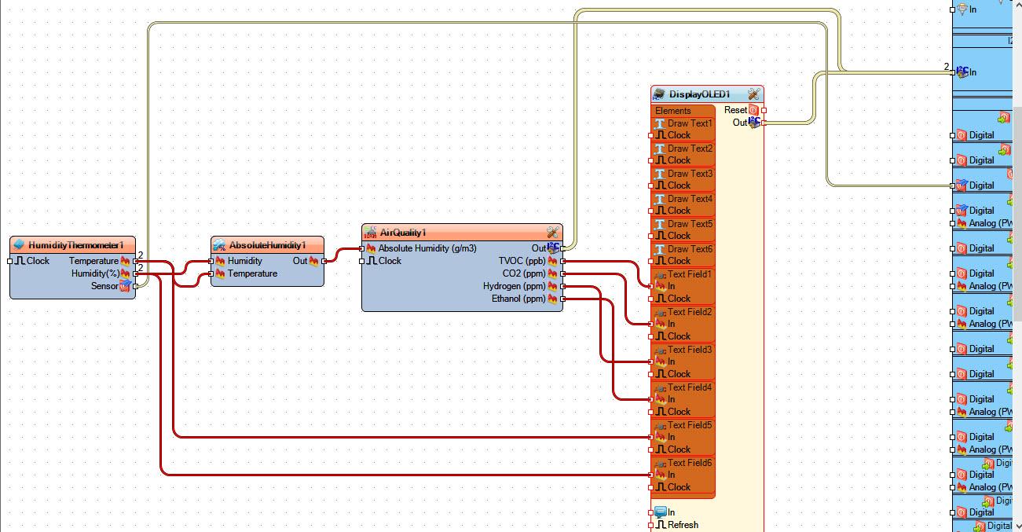The width and height of the screenshot is (1022, 532).
Task: Click the TVOC (ppb) label
Action: click(522, 261)
